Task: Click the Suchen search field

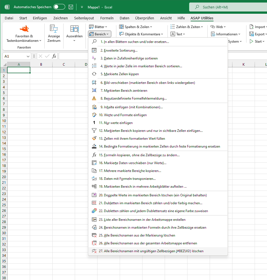Action: point(228,7)
